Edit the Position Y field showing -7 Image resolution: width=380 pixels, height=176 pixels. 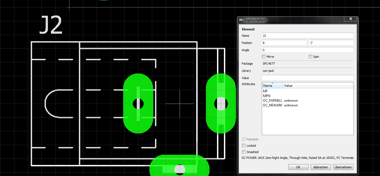point(331,43)
